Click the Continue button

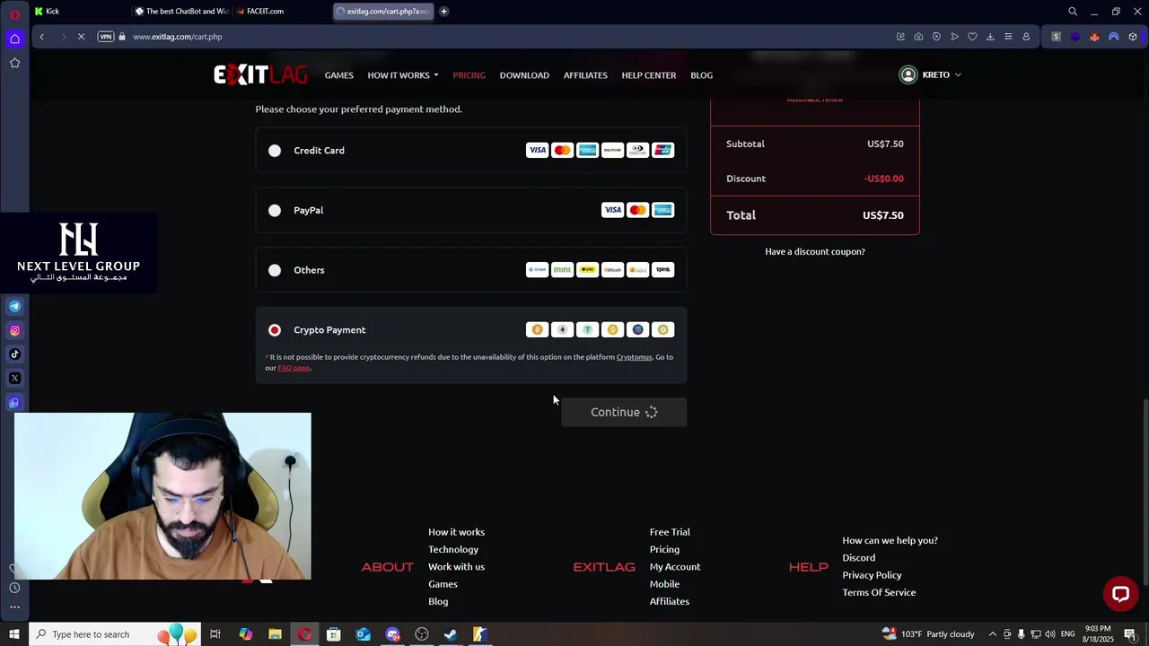coord(624,412)
